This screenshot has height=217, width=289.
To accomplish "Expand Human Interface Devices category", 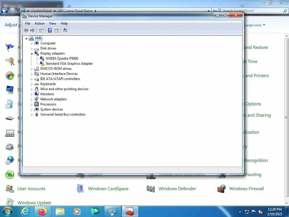I will pos(32,74).
